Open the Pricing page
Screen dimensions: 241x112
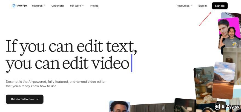pos(94,6)
